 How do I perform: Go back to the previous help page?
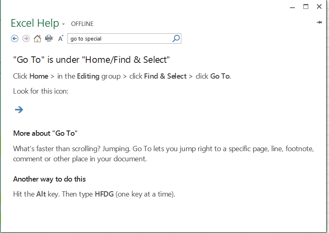tap(15, 38)
